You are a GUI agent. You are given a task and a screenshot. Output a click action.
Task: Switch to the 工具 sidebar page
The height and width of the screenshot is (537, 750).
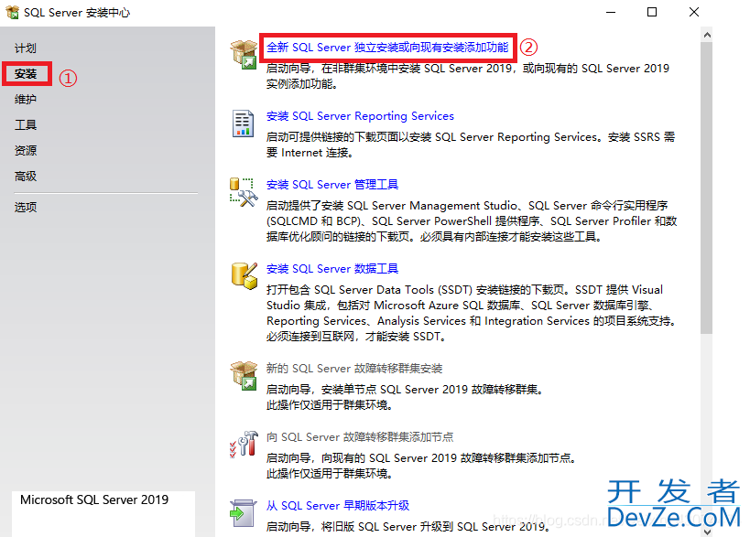pyautogui.click(x=26, y=125)
